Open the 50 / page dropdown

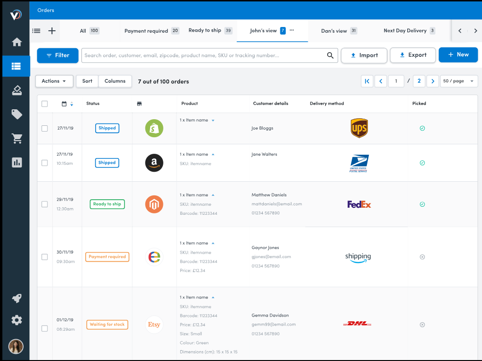459,81
